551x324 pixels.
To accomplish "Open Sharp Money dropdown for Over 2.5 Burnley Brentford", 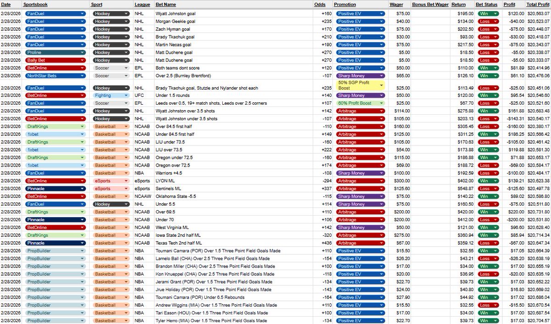I will coord(360,76).
